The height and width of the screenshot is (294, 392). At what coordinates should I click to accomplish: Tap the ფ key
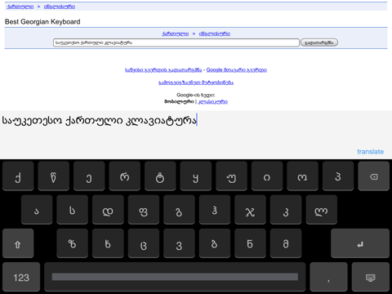[144, 210]
